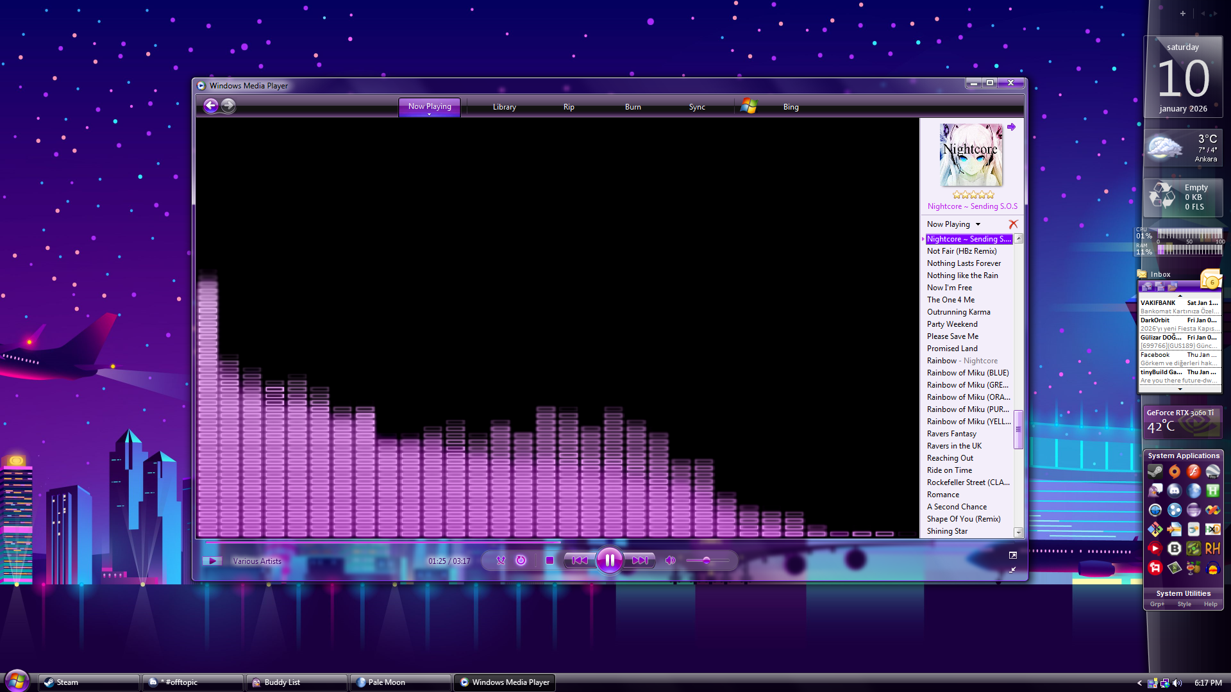The image size is (1231, 692).
Task: Show hidden system tray icons arrow
Action: [x=1139, y=683]
